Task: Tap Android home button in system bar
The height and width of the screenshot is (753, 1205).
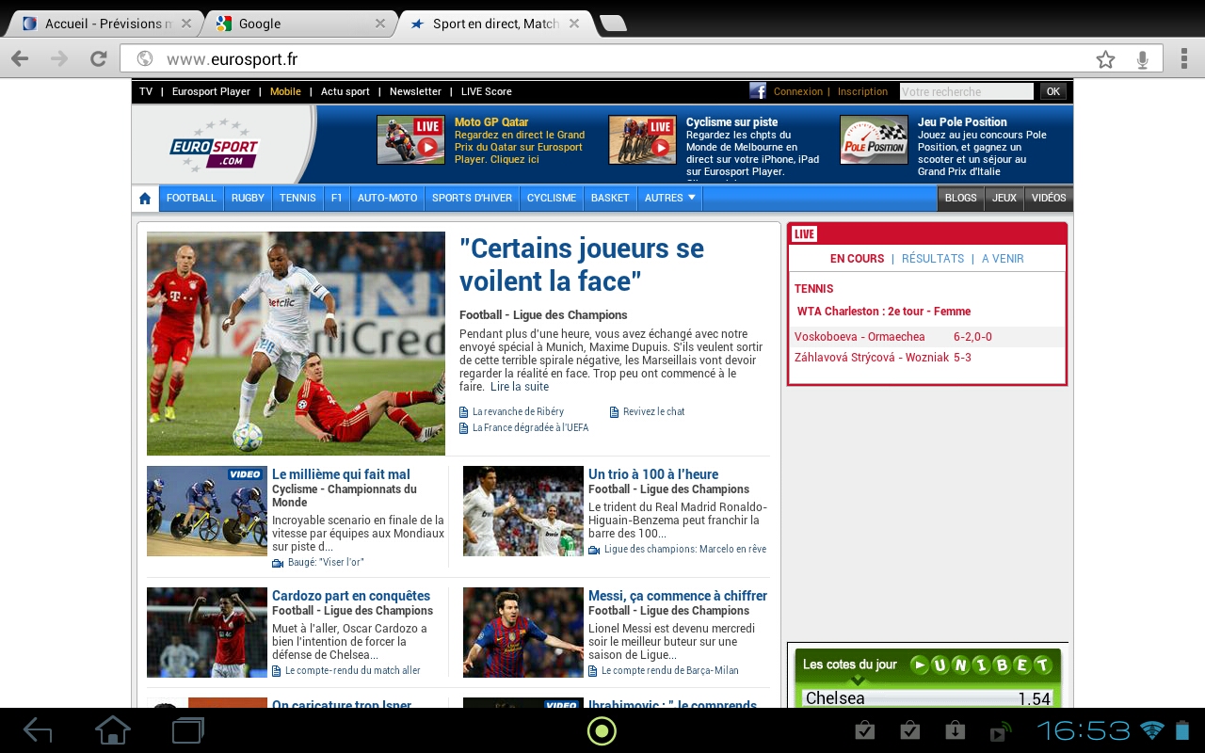Action: [112, 730]
